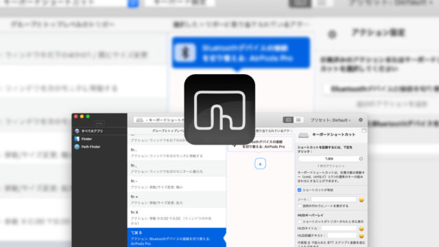This screenshot has height=247, width=439.
Task: Click the small window icon above キーボードショートカット
Action: click(364, 131)
